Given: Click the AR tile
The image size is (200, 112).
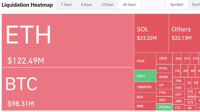Looking at the screenshot, I should pyautogui.click(x=190, y=108).
